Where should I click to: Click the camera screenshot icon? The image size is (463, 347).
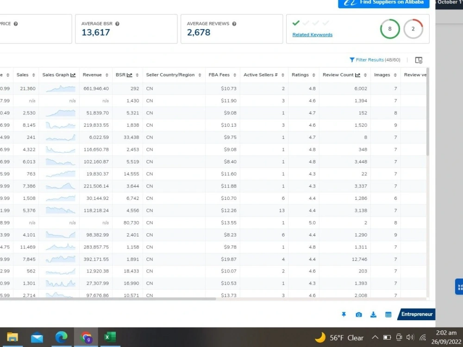359,315
